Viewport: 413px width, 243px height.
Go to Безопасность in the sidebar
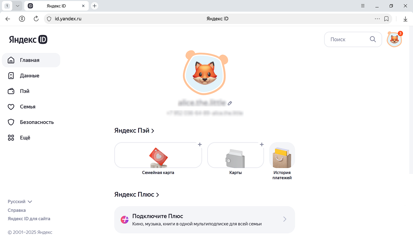[x=37, y=122]
